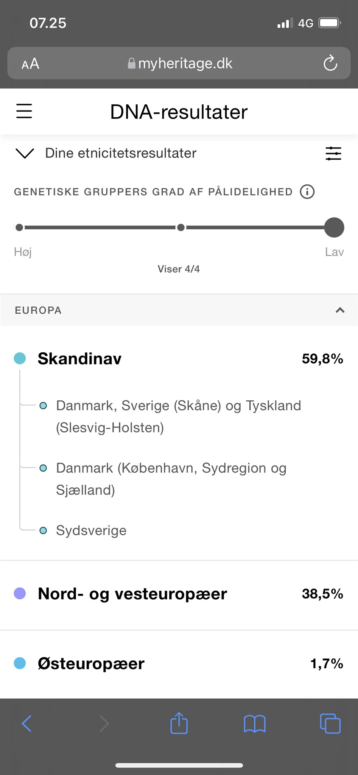Open the hamburger navigation menu

(24, 111)
